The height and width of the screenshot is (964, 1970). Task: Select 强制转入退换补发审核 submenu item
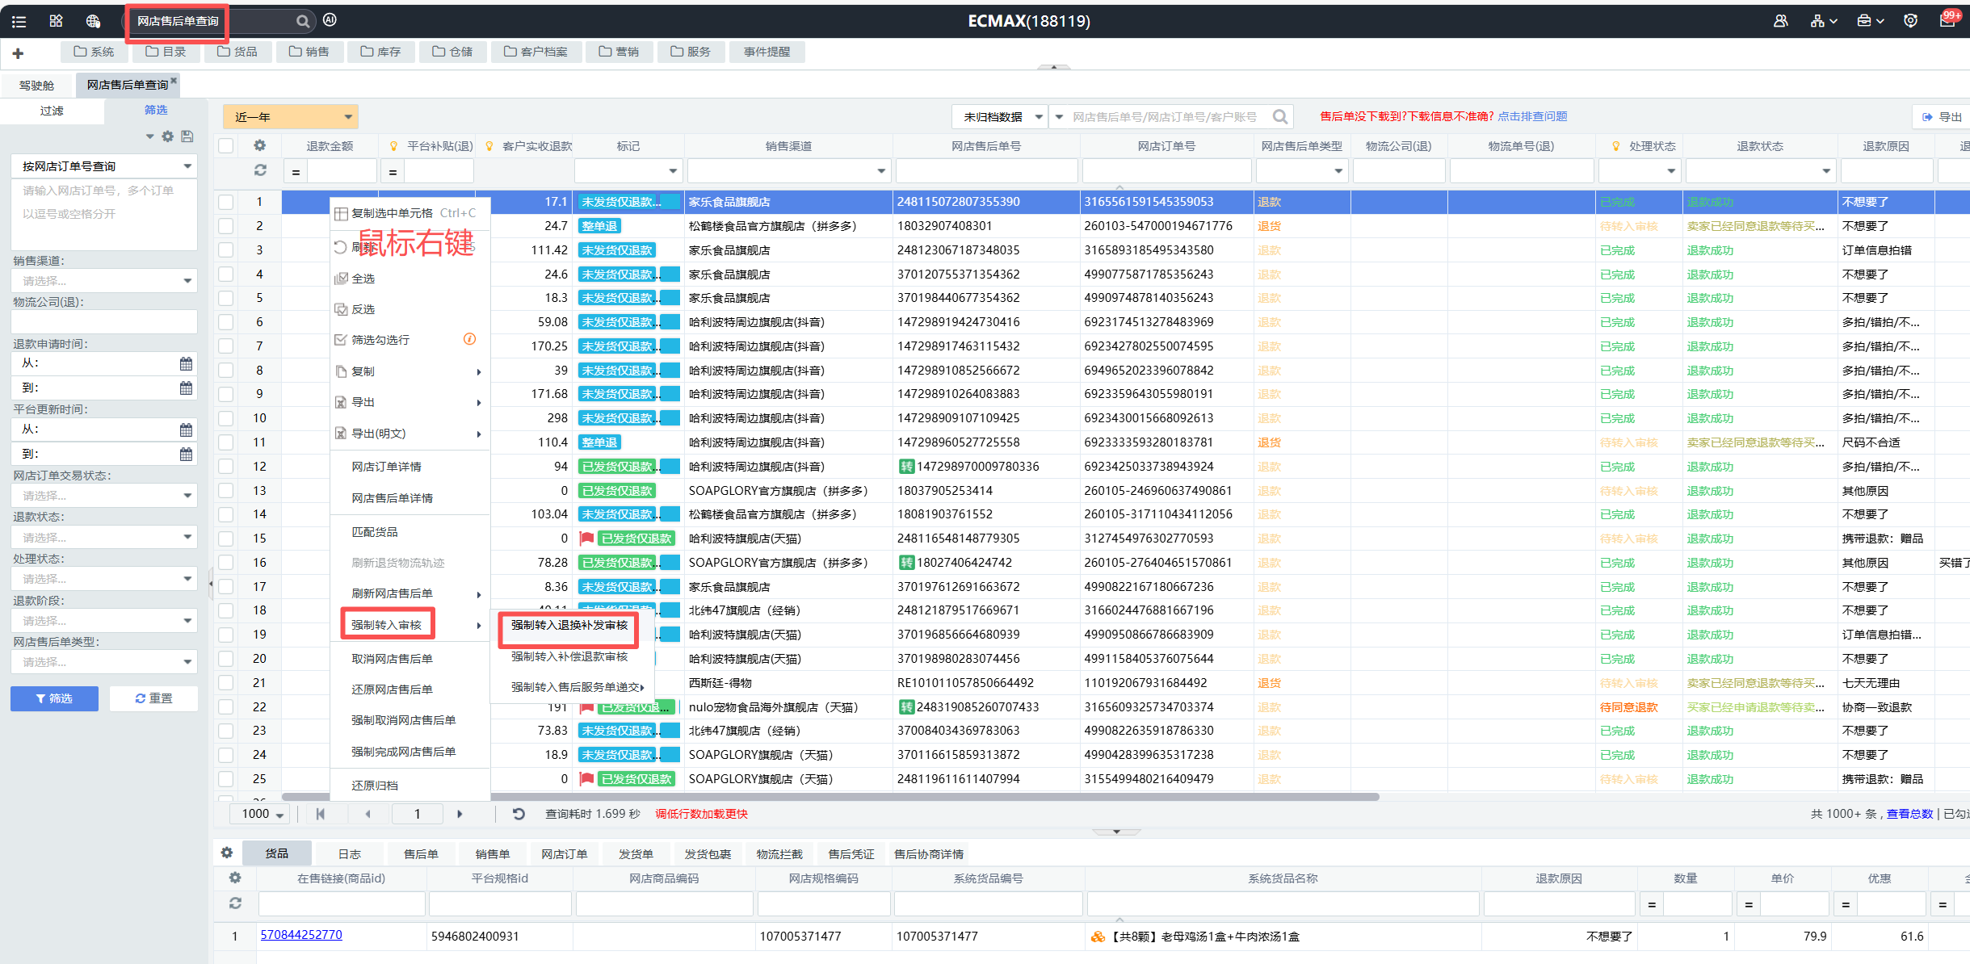point(569,626)
